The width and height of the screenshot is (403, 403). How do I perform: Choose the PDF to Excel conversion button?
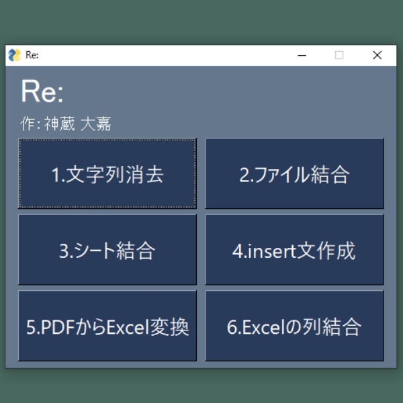point(107,326)
